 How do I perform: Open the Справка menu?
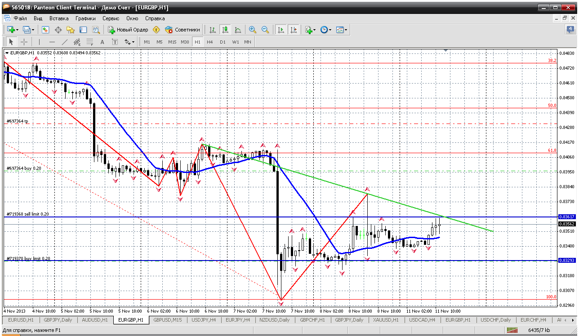coord(155,18)
